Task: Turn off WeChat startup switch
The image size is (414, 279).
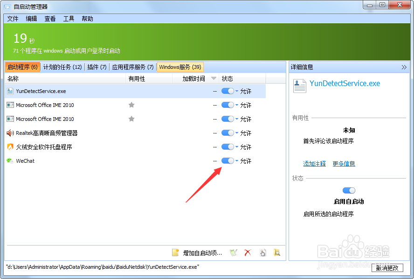Action: tap(228, 161)
